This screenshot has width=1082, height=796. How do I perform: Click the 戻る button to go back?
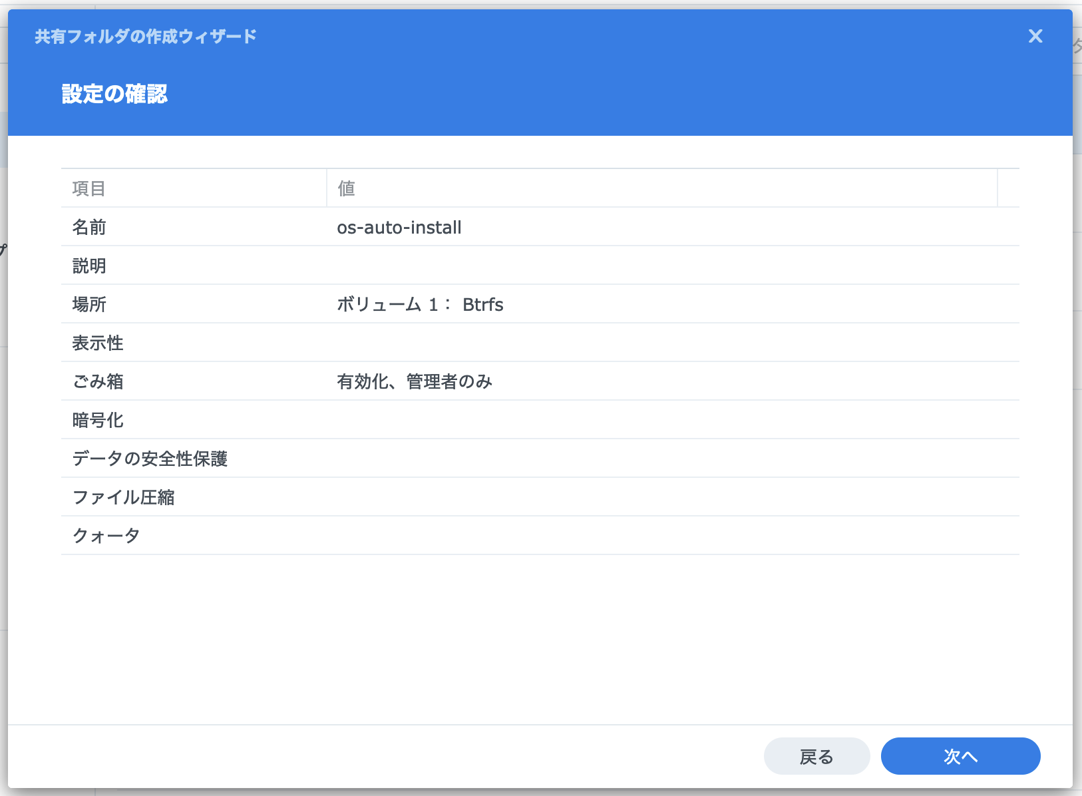point(816,756)
